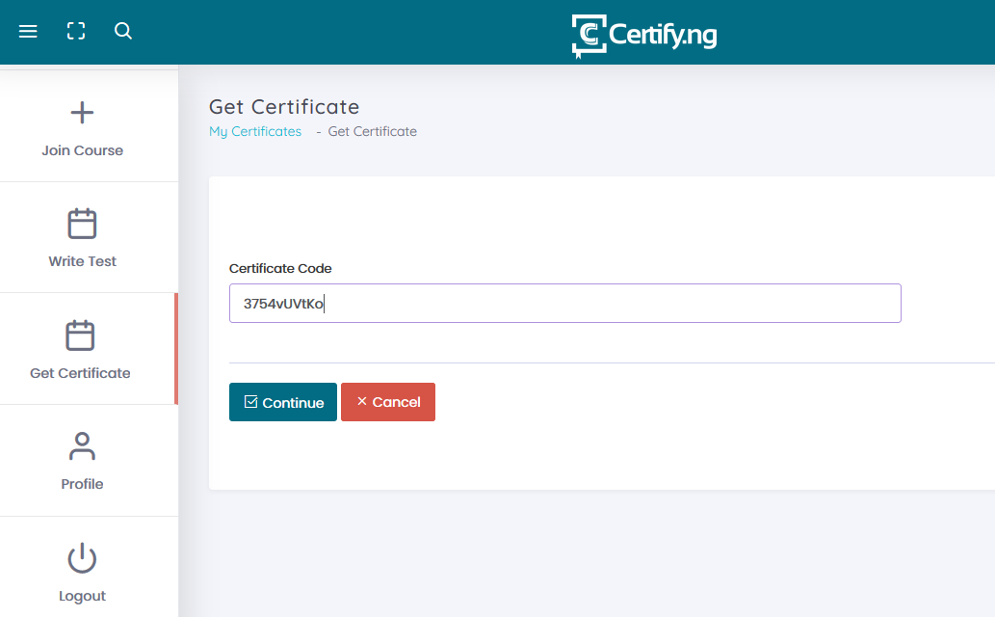995x617 pixels.
Task: Click the Write Test calendar icon
Action: pos(83,224)
